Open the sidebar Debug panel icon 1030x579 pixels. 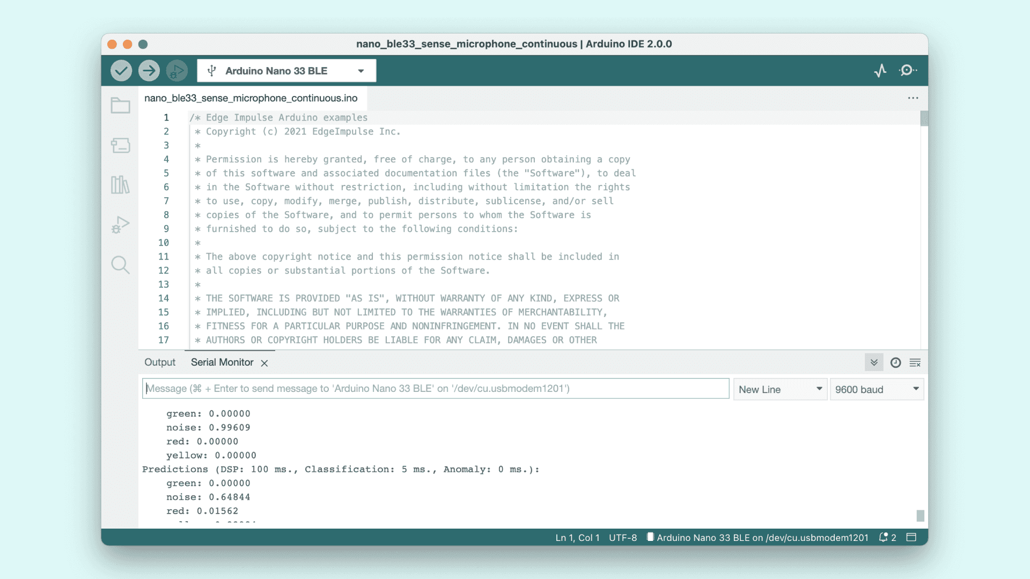pos(120,225)
